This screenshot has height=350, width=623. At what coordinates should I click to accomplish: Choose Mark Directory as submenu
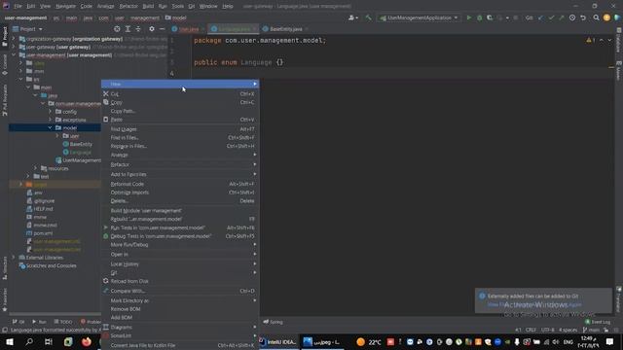pyautogui.click(x=180, y=300)
